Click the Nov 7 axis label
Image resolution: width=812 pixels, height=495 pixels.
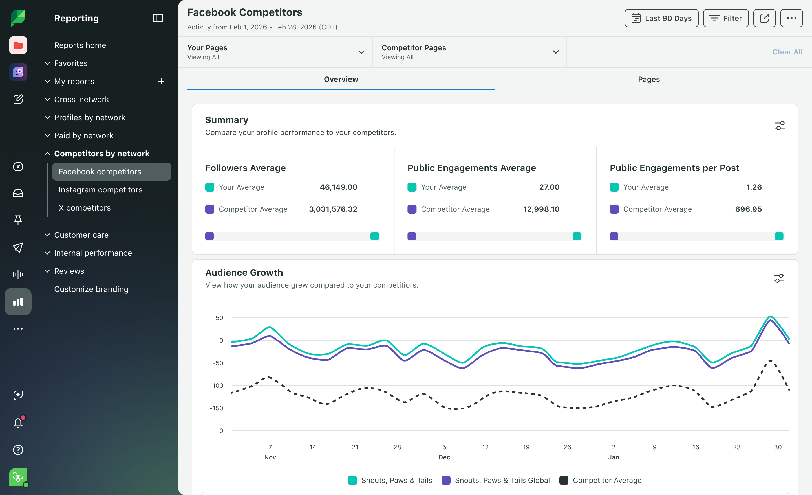270,452
